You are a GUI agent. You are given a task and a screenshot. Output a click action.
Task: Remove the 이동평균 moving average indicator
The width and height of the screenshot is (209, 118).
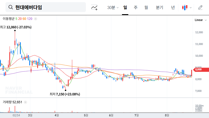[x=36, y=19]
